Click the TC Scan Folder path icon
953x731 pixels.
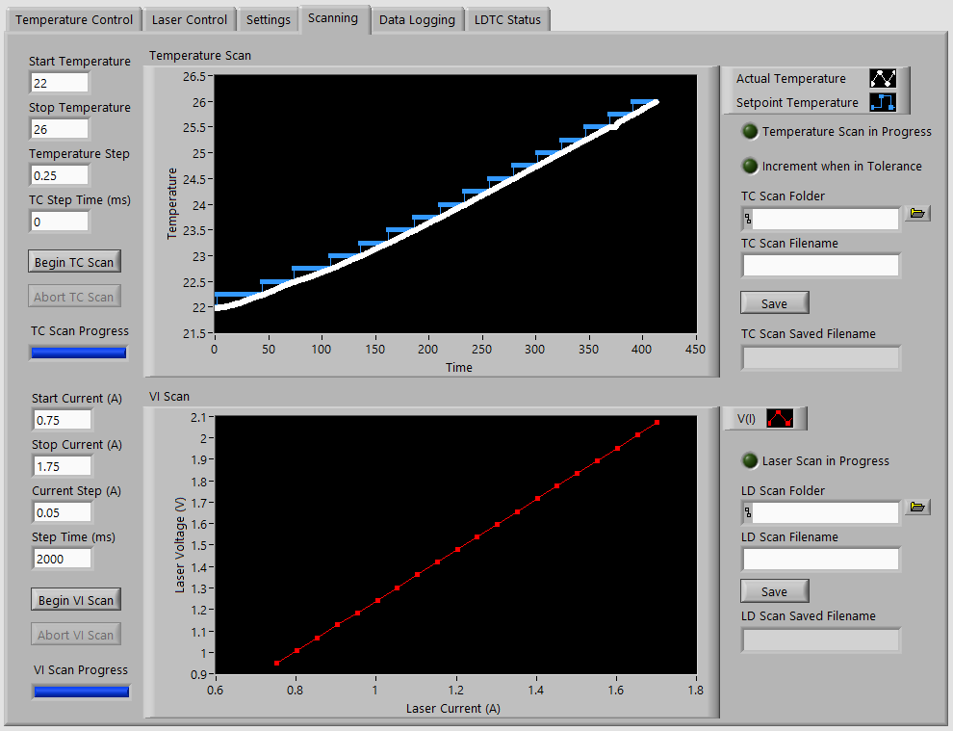pyautogui.click(x=748, y=220)
